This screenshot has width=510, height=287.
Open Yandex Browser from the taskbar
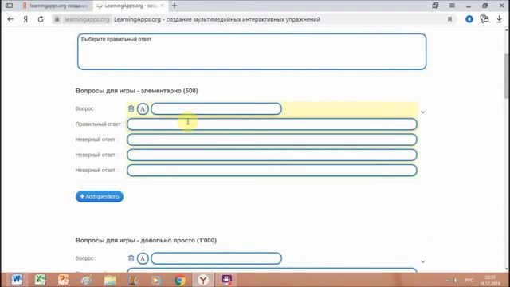(203, 280)
